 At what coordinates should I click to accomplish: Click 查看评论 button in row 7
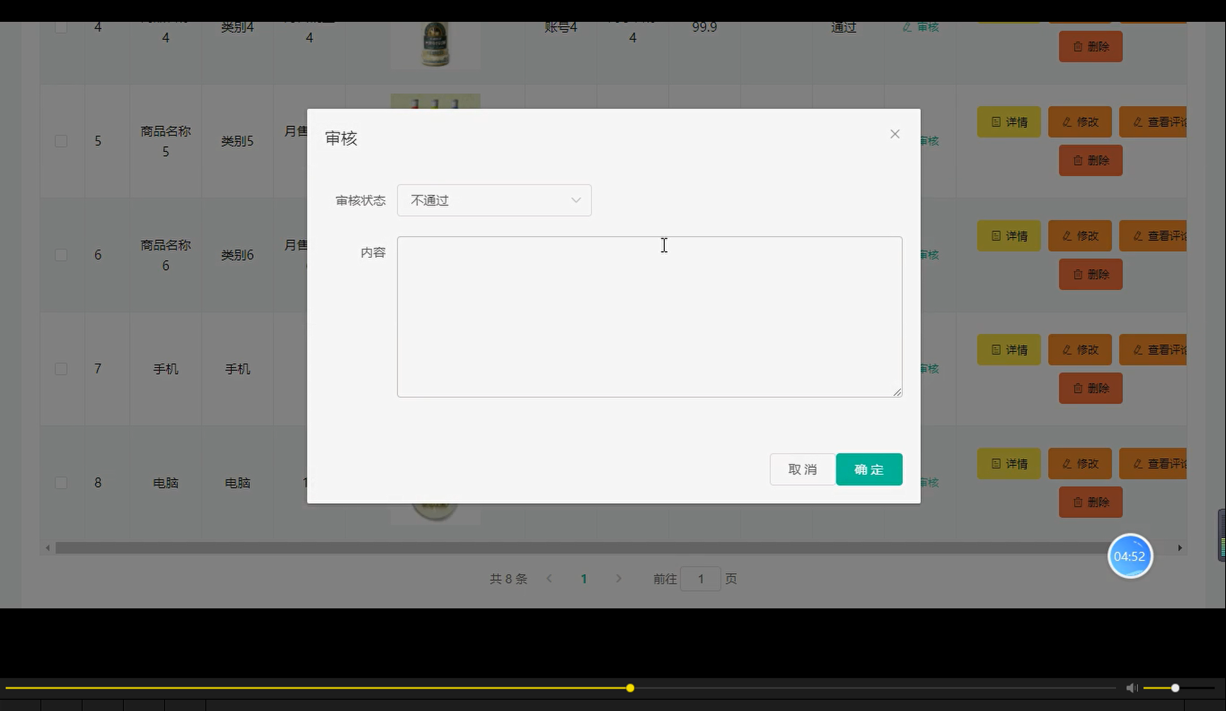click(1153, 350)
